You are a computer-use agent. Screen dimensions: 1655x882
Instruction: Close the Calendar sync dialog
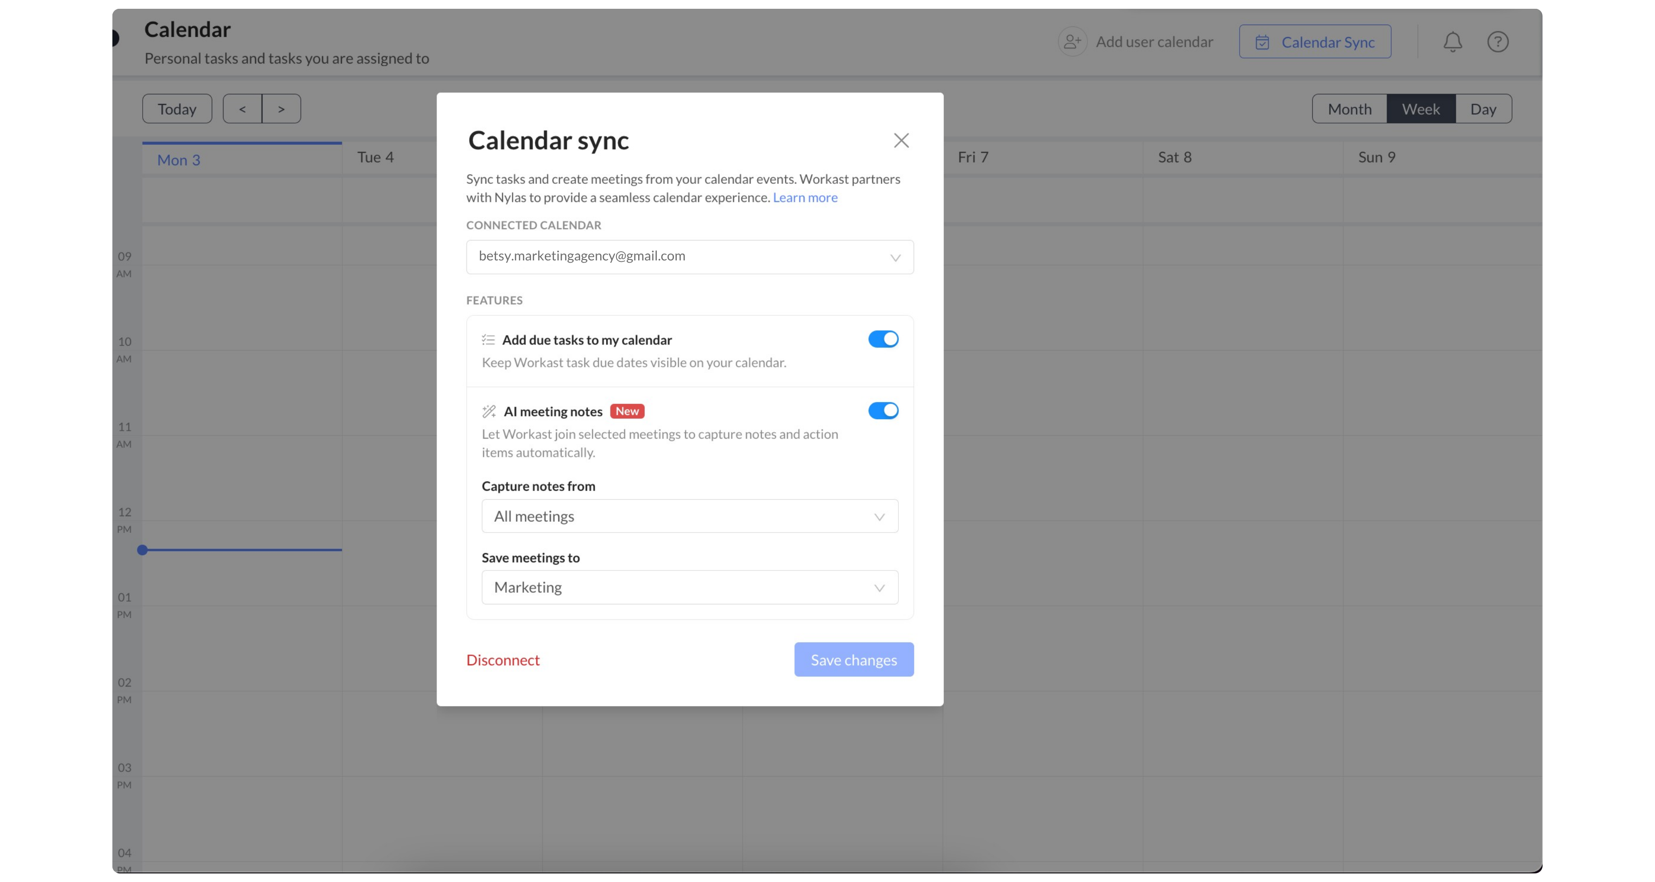901,141
